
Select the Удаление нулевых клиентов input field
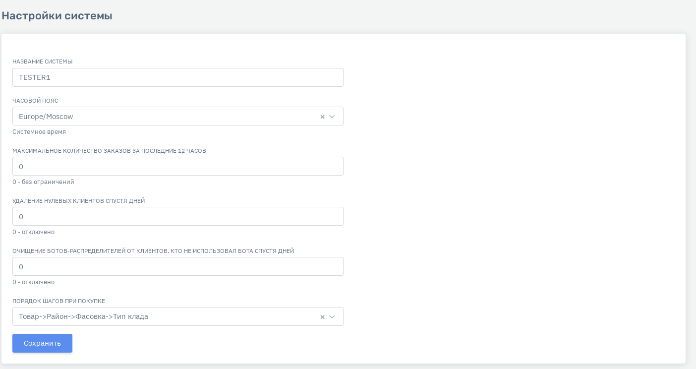pyautogui.click(x=177, y=216)
